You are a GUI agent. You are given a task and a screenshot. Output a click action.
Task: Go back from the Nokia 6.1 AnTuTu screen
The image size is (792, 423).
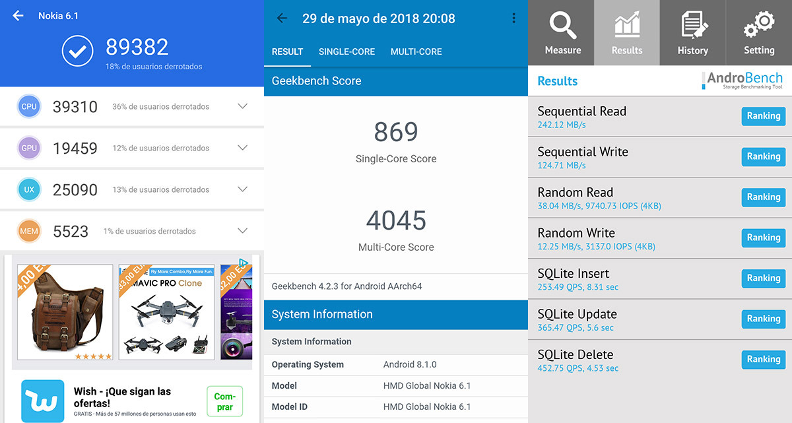coord(18,16)
